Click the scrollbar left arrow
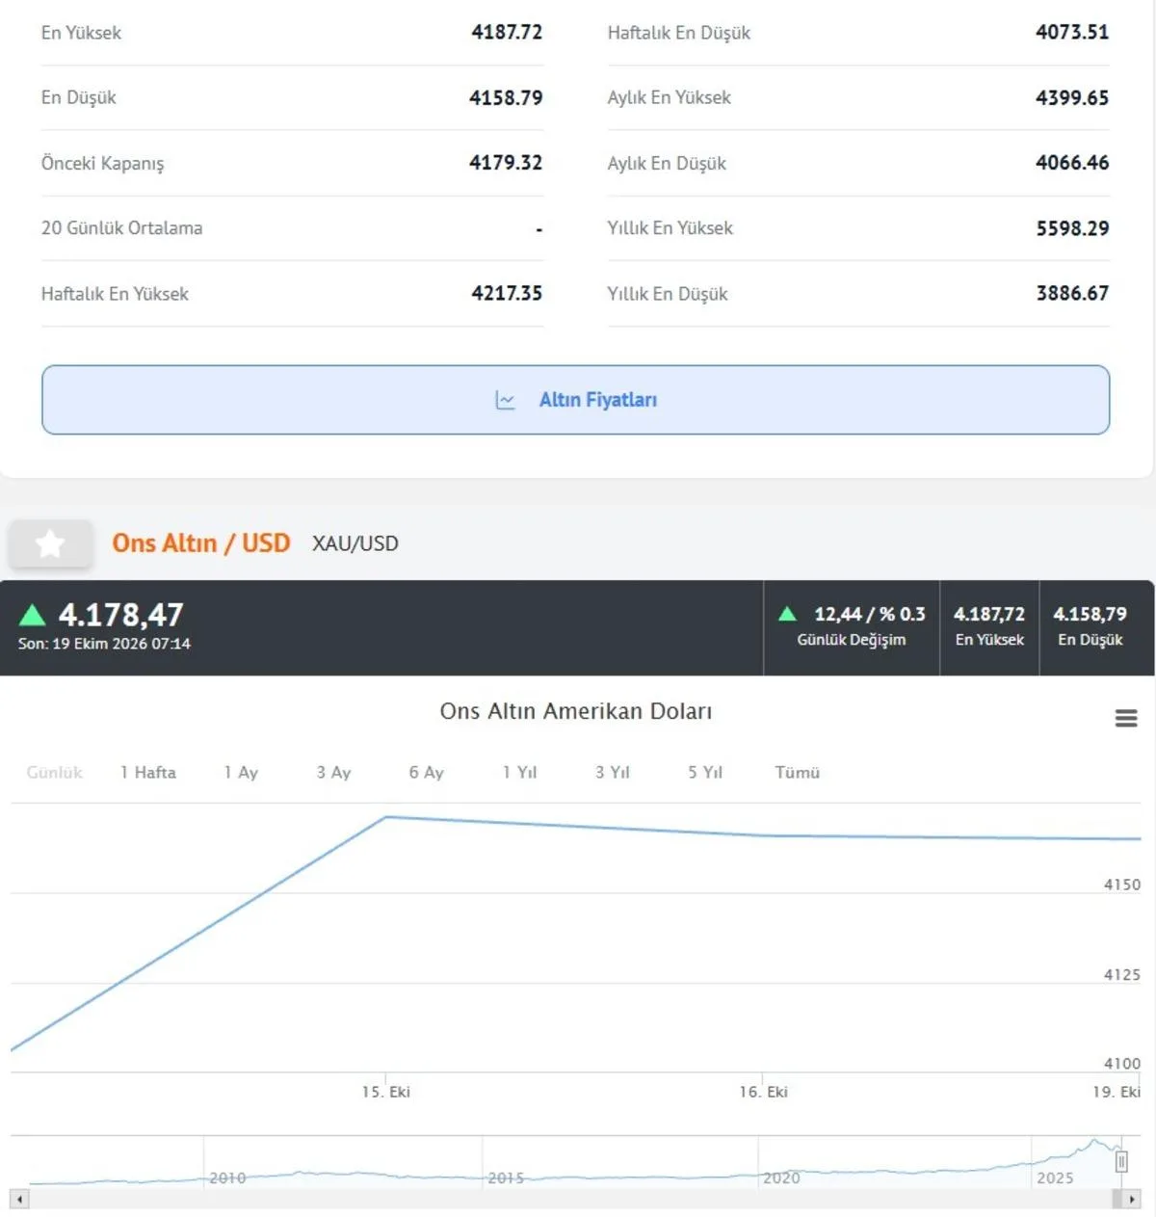This screenshot has height=1217, width=1156. [19, 1200]
